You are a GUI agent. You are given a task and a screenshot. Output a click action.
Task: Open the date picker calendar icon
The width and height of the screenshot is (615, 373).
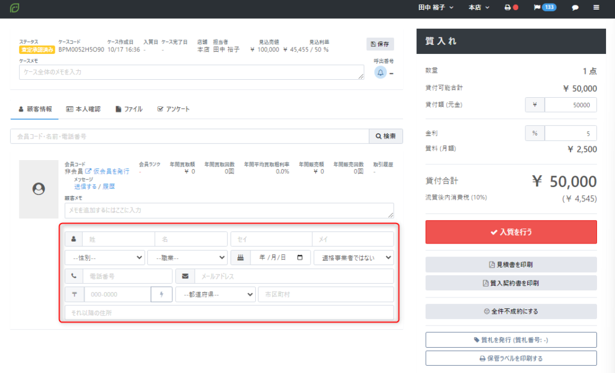tap(300, 257)
